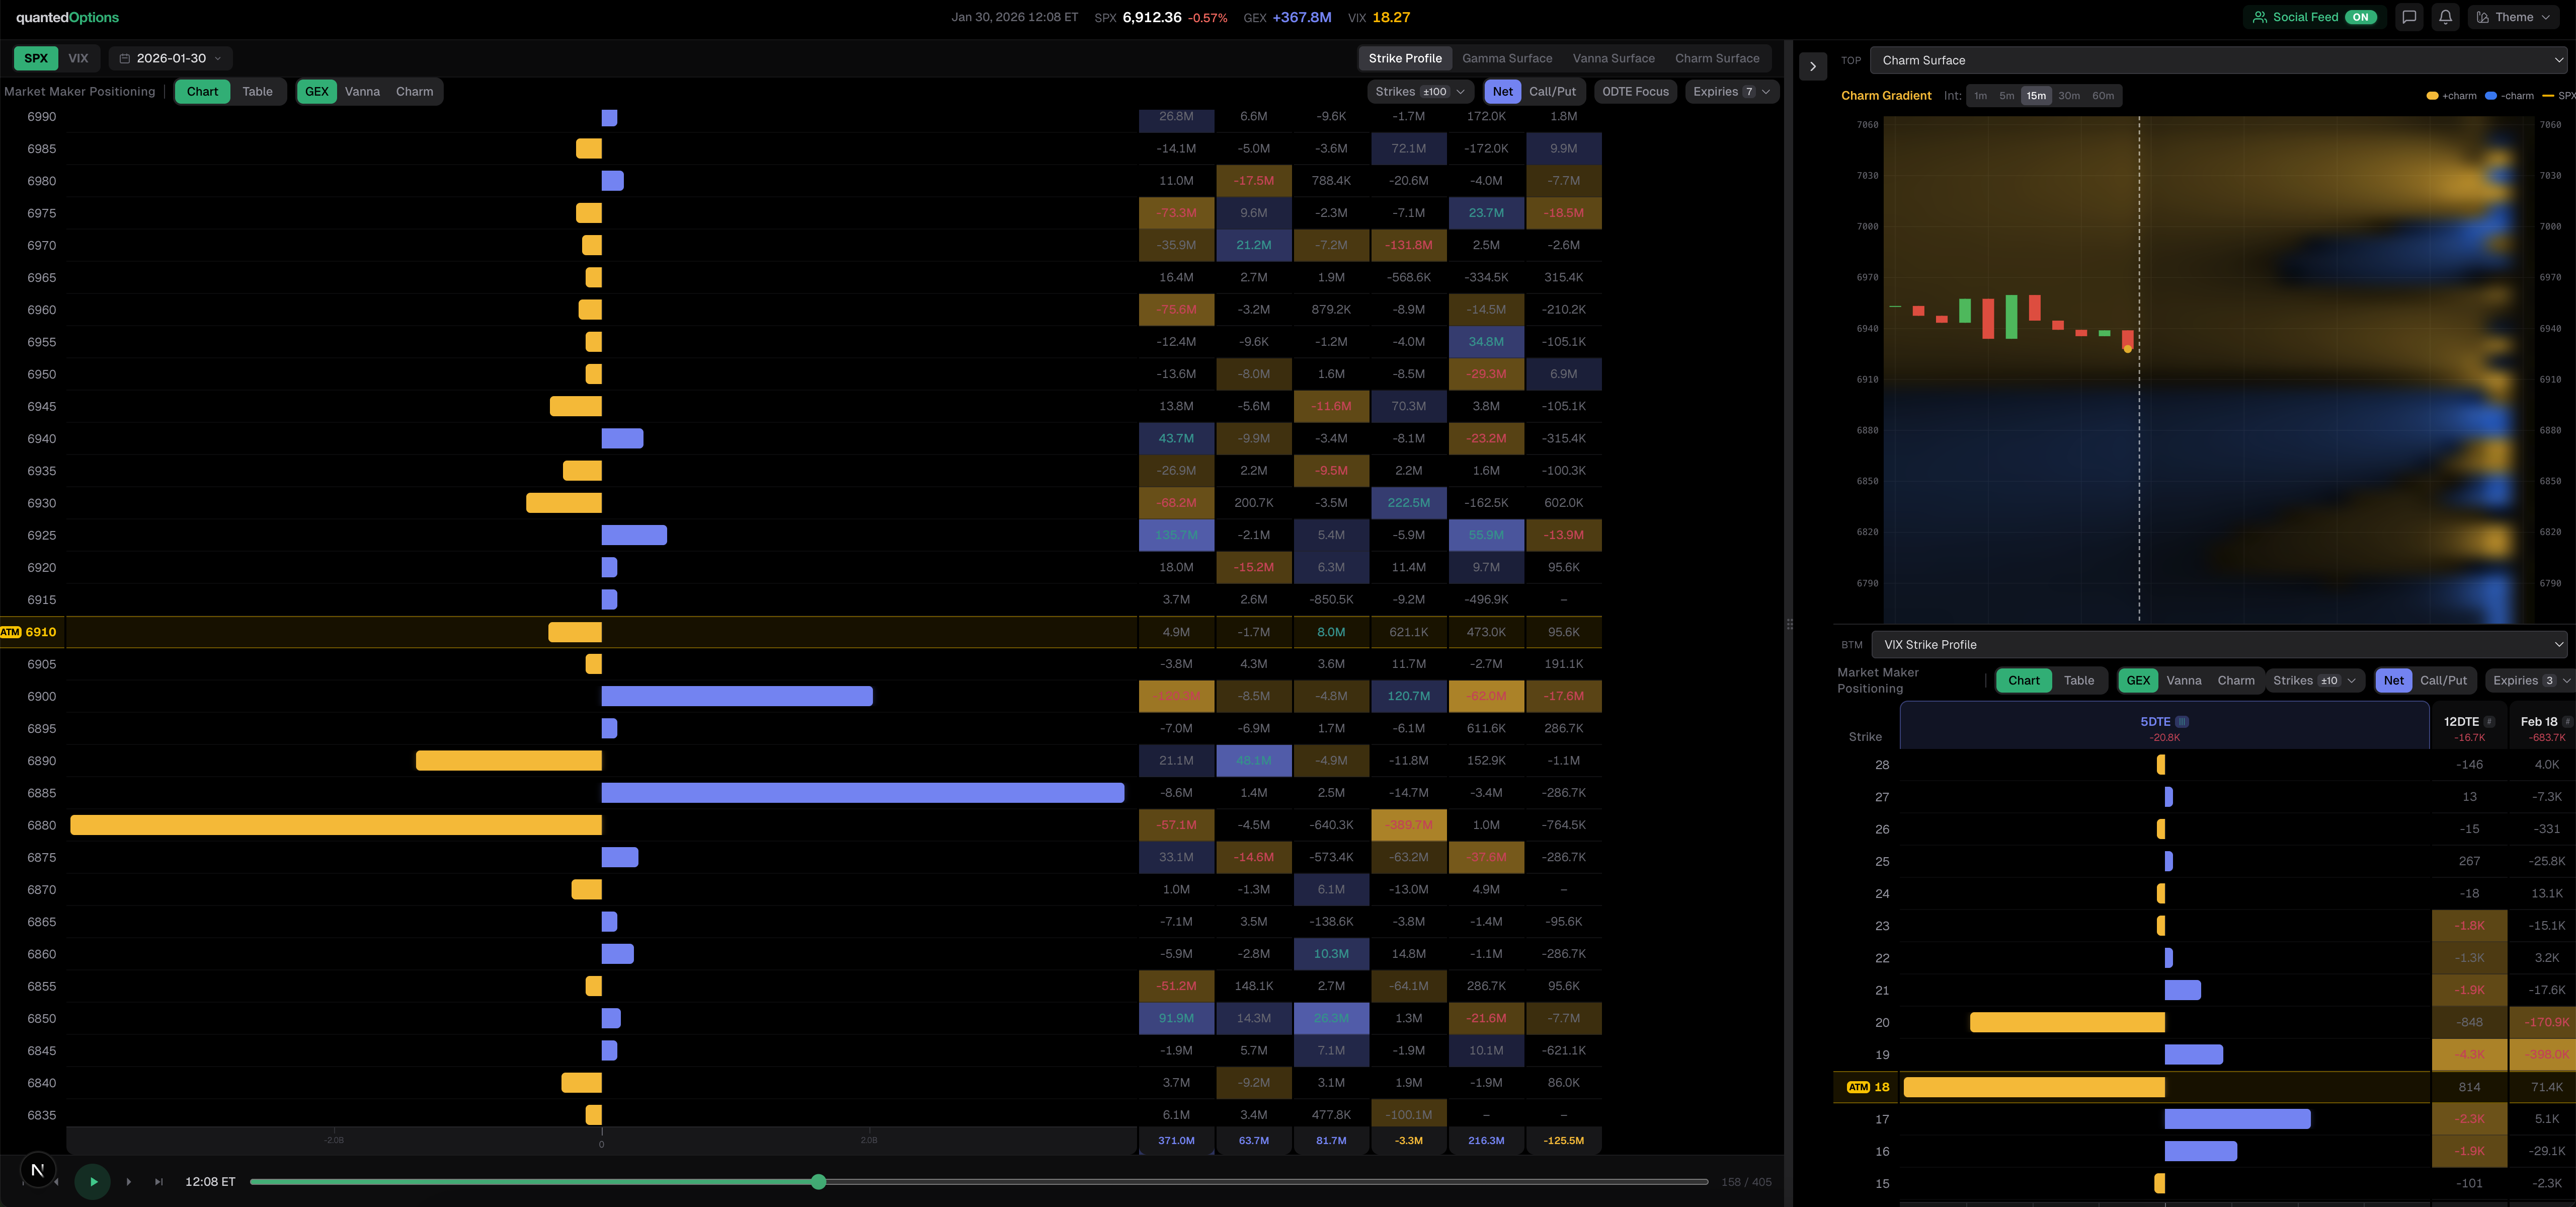Click the calendar icon beside the date
This screenshot has height=1207, width=2576.
pyautogui.click(x=125, y=58)
